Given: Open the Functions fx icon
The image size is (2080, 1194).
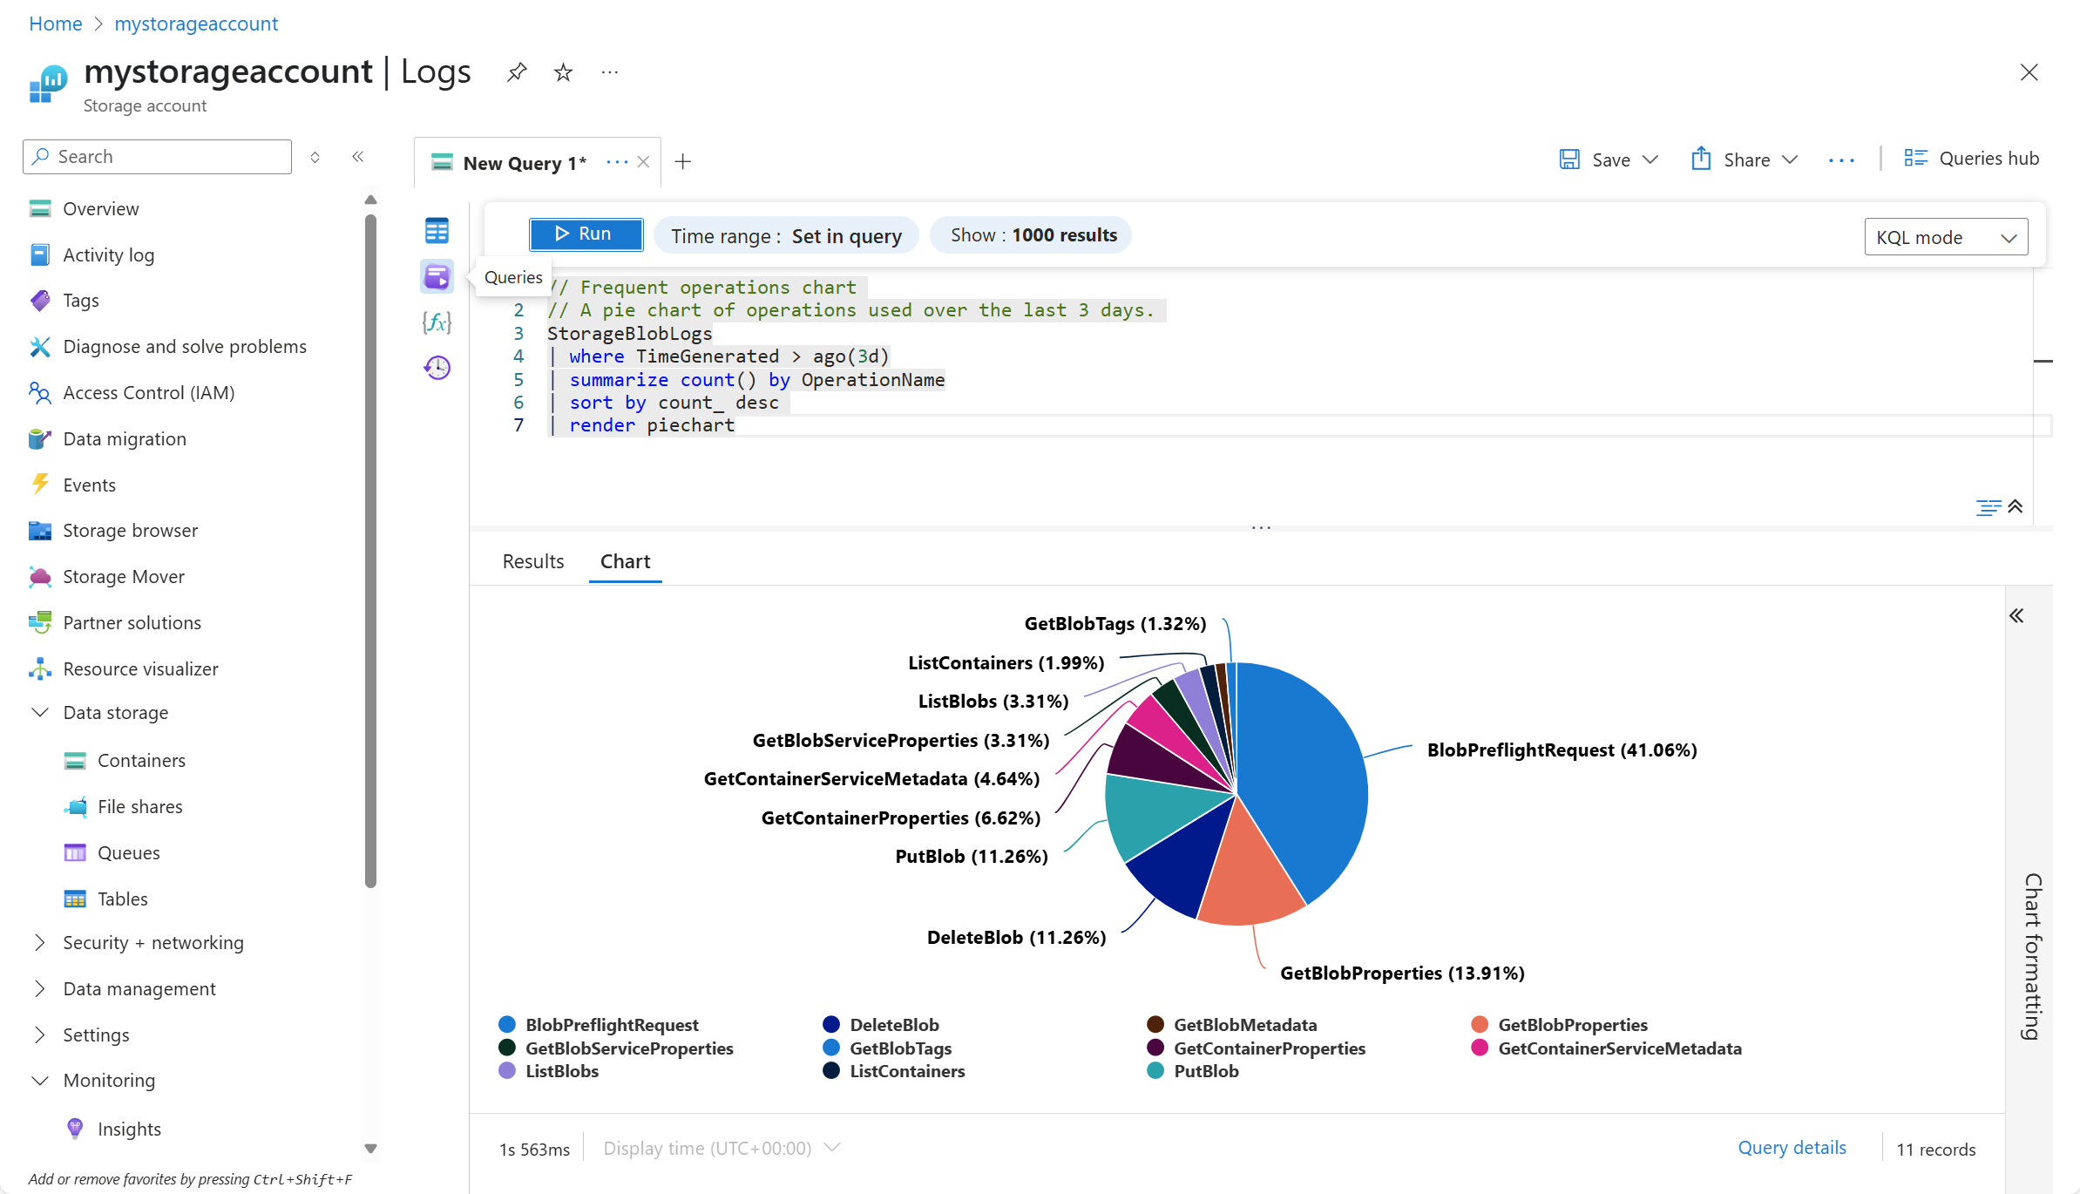Looking at the screenshot, I should 437,322.
